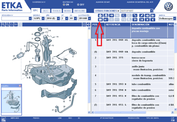
Task: Go to previous illustration page icon
Action: coord(147,16)
